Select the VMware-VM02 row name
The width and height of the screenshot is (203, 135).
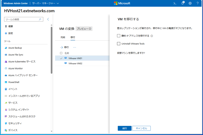tap(75, 63)
